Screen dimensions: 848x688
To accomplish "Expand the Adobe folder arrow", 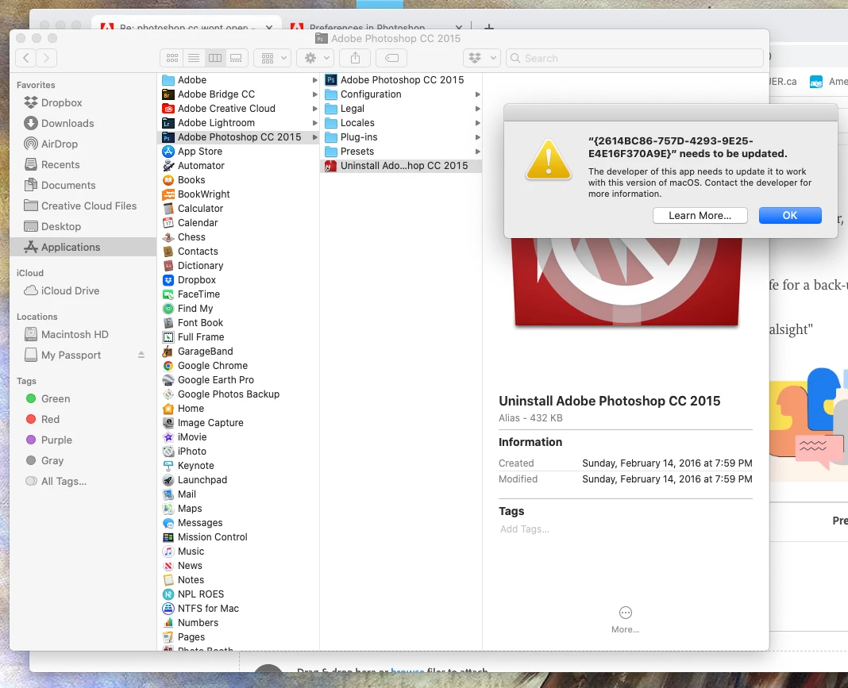I will 314,80.
